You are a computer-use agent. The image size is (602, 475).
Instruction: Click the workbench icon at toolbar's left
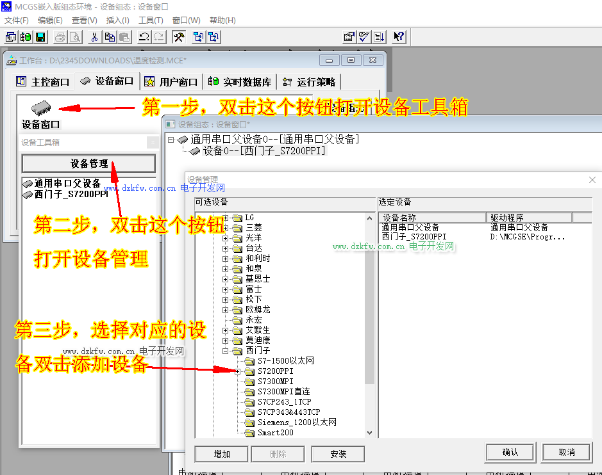[x=11, y=37]
